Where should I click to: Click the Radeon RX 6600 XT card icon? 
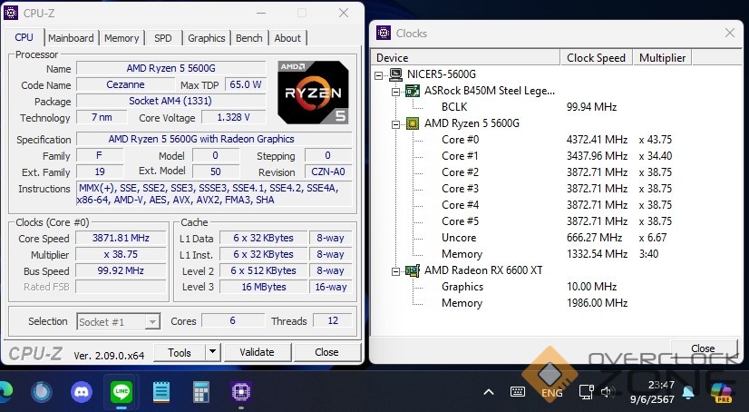click(413, 270)
